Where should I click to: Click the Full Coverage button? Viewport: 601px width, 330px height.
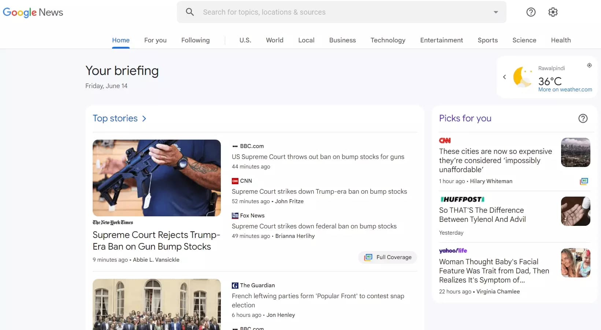point(387,257)
